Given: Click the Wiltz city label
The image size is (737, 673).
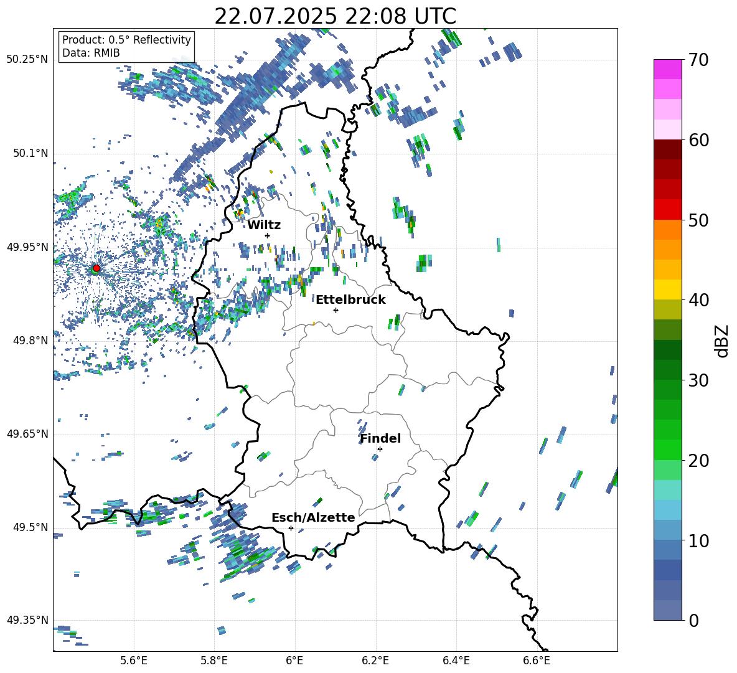Looking at the screenshot, I should coord(264,225).
